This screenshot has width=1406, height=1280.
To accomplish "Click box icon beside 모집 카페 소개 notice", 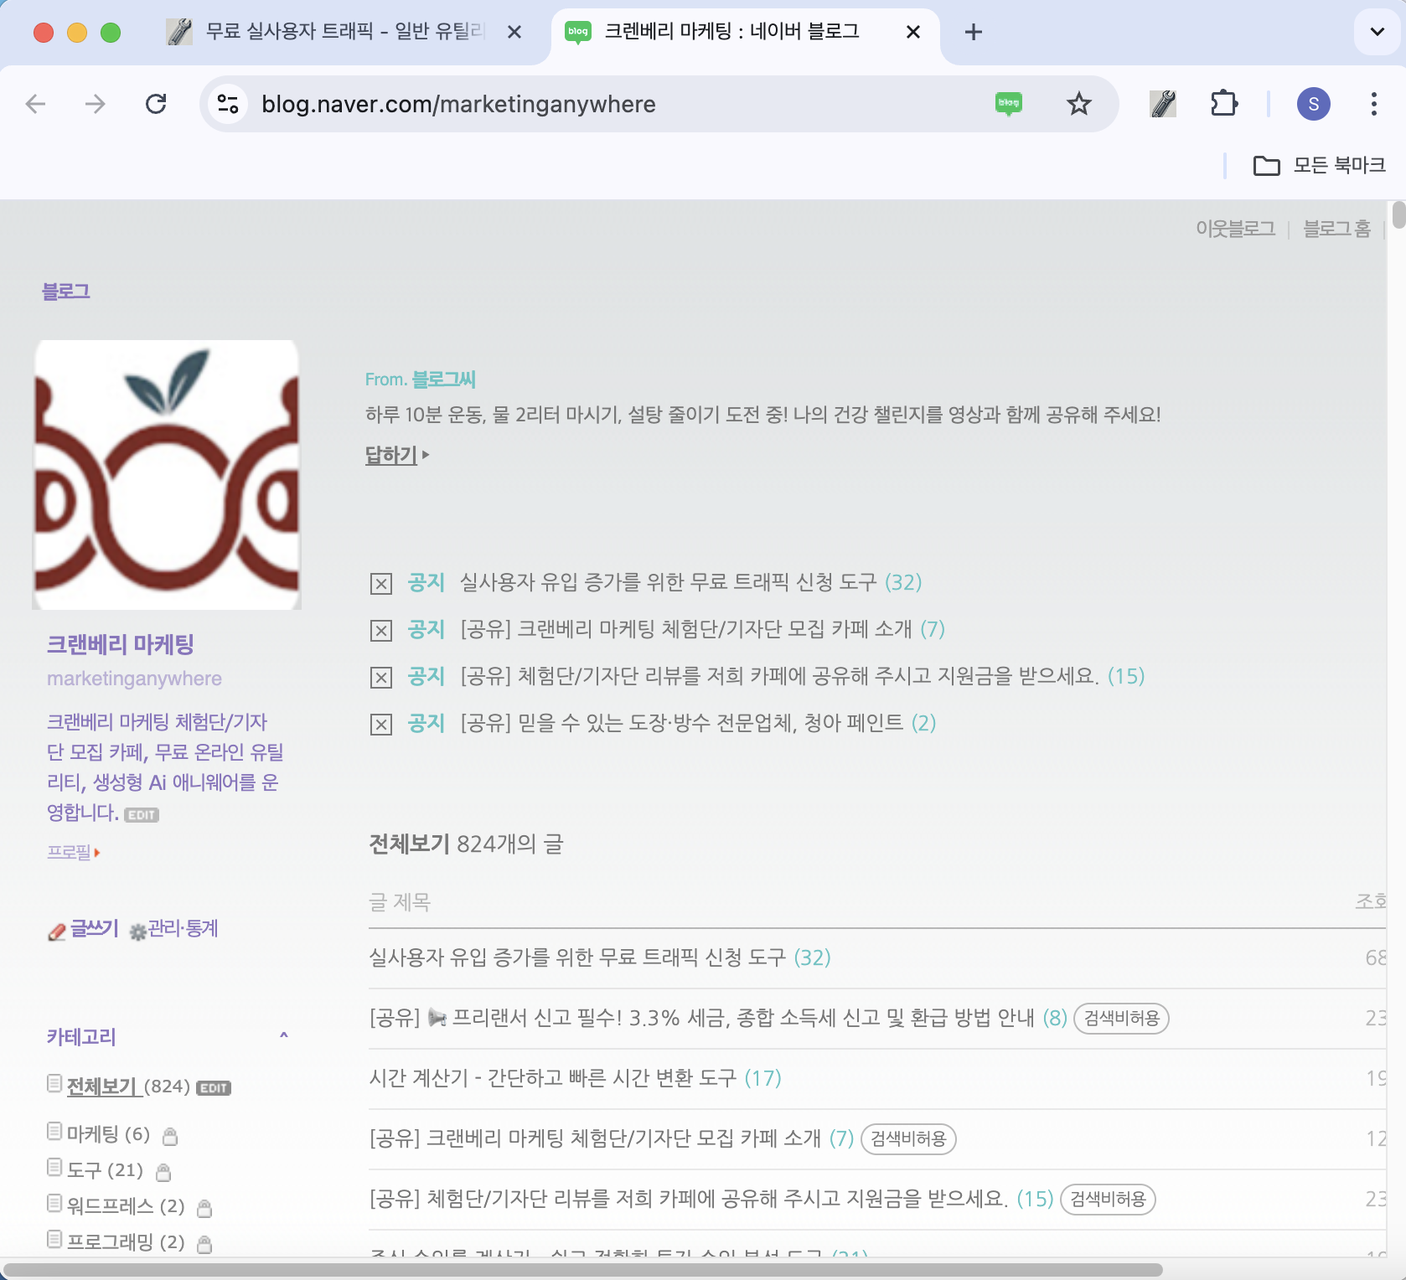I will (x=381, y=631).
